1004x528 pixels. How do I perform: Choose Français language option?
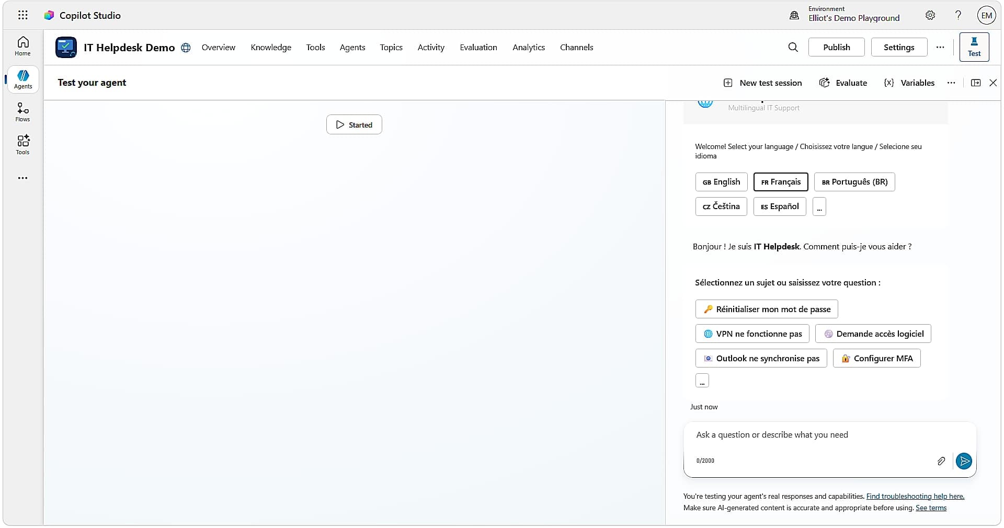[x=781, y=182]
